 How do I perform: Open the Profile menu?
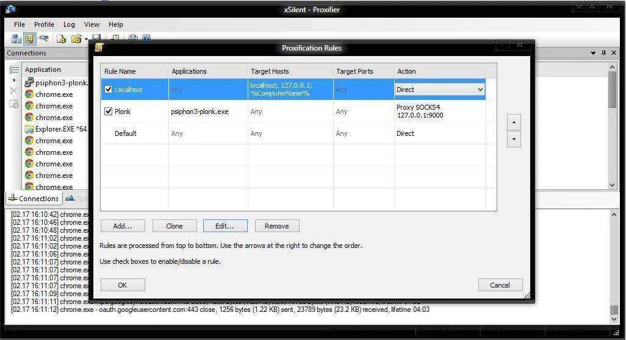[44, 24]
